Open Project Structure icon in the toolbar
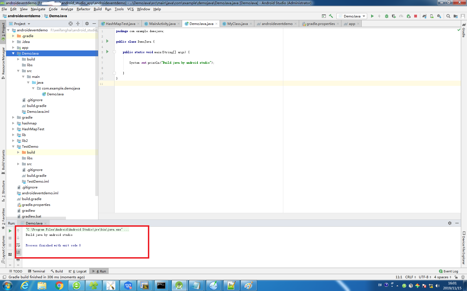 pos(455,16)
